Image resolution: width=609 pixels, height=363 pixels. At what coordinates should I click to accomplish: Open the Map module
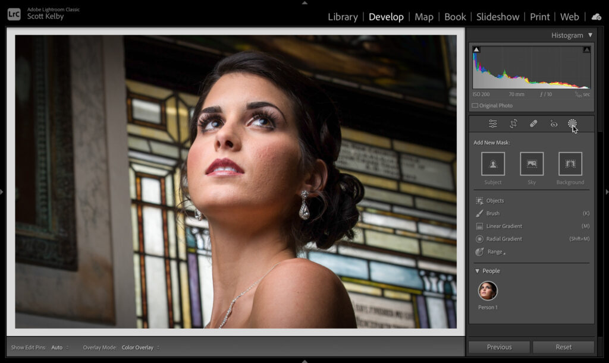[423, 17]
